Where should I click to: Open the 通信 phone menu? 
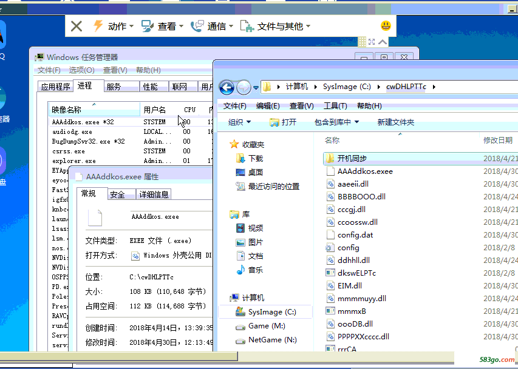pyautogui.click(x=212, y=26)
